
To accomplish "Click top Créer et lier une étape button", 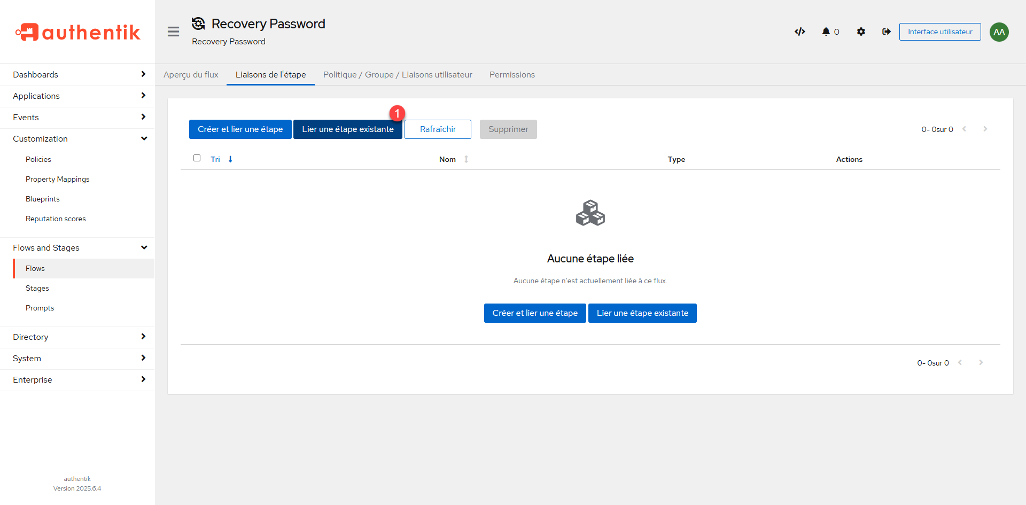I will [240, 129].
